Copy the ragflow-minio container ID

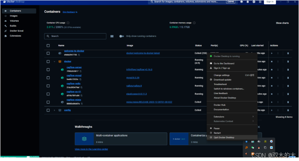[x=82, y=104]
